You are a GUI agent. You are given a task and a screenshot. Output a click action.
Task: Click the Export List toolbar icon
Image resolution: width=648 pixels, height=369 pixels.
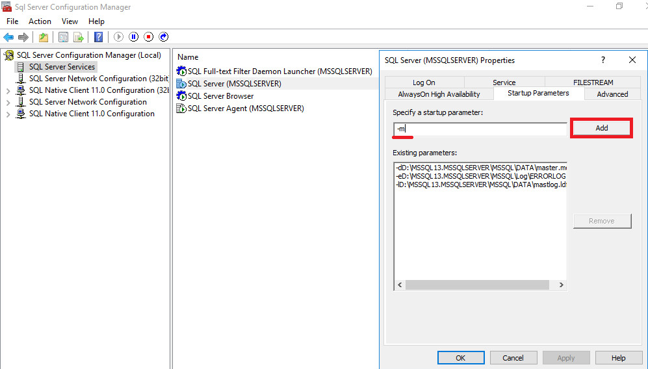pyautogui.click(x=79, y=37)
